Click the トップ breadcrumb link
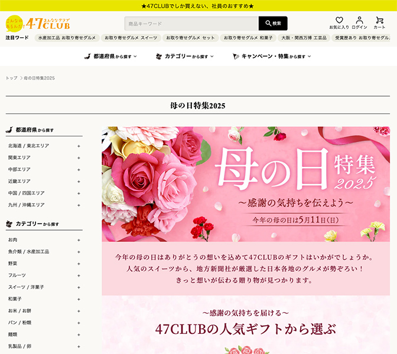Image resolution: width=397 pixels, height=354 pixels. pos(11,78)
